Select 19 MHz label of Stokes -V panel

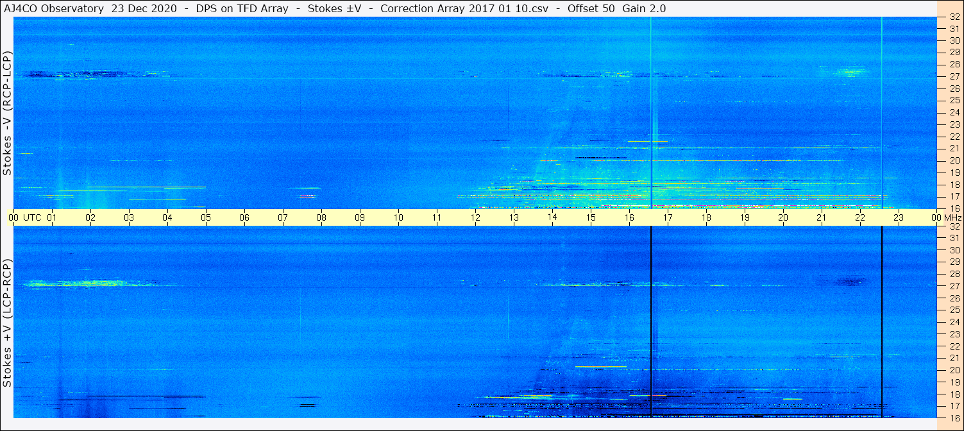(954, 173)
